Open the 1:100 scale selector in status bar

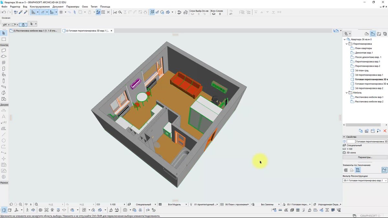coord(112,204)
